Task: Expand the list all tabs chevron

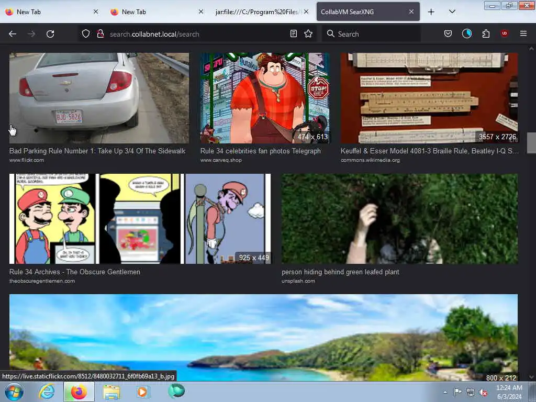Action: [452, 12]
